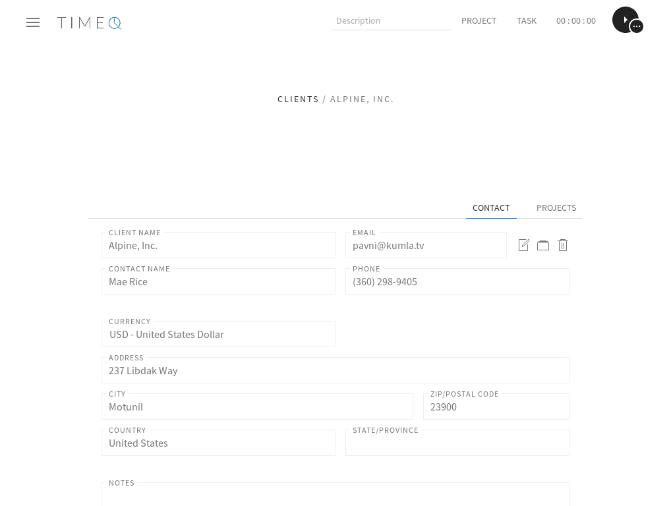Open the hamburger navigation menu

click(33, 22)
